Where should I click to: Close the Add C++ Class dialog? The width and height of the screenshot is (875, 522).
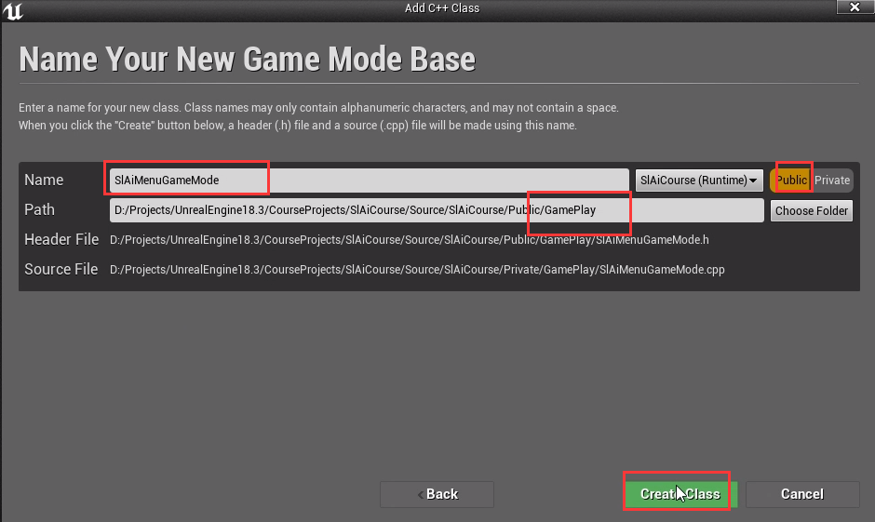(x=855, y=7)
